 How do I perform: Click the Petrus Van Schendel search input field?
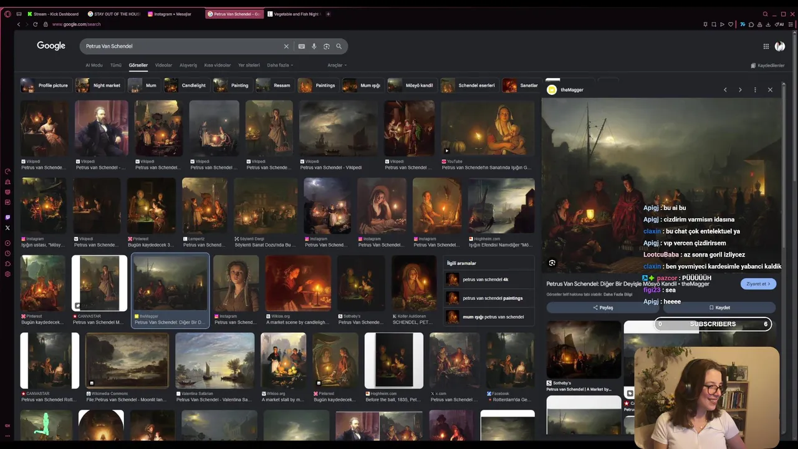[184, 46]
